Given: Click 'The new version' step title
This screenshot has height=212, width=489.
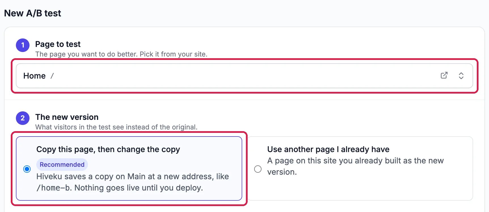Looking at the screenshot, I should tap(67, 117).
